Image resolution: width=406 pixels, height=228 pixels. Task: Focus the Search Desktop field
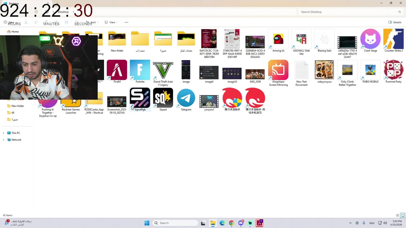pyautogui.click(x=350, y=12)
